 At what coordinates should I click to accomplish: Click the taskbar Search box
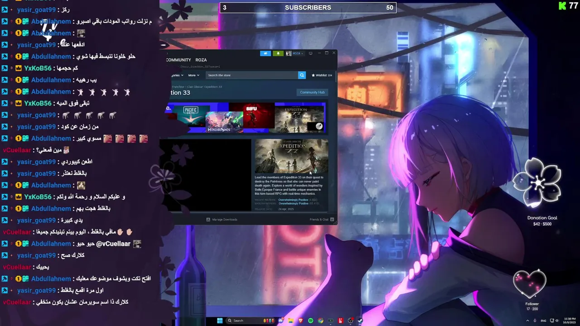[251, 321]
